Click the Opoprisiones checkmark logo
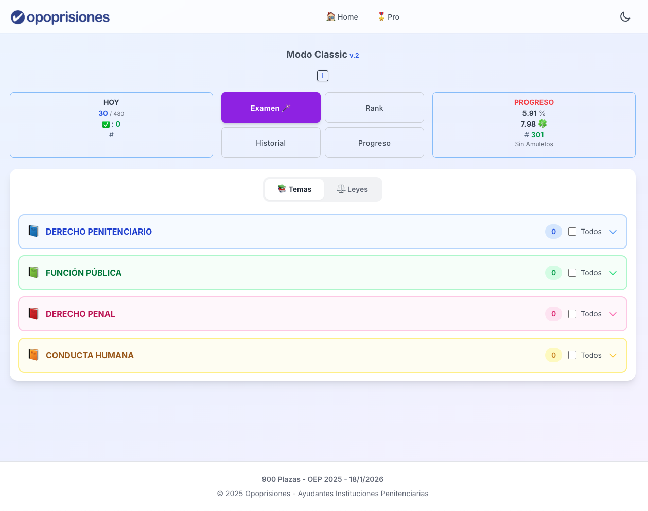The width and height of the screenshot is (648, 511). click(x=18, y=17)
